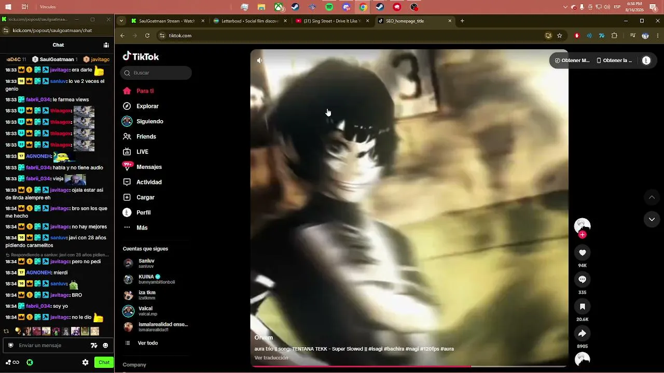Open Google Chrome from the taskbar
The height and width of the screenshot is (373, 664).
point(363,7)
